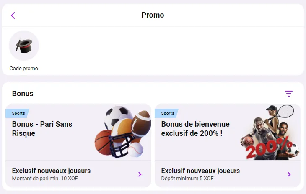This screenshot has height=194, width=306.
Task: Open Bonus de bienvenue exclusif de 200% title
Action: [195, 129]
